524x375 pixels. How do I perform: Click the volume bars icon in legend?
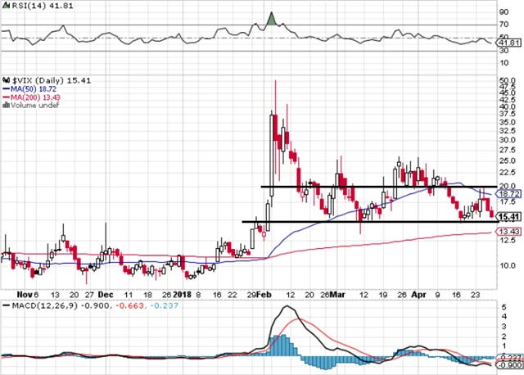pos(5,104)
